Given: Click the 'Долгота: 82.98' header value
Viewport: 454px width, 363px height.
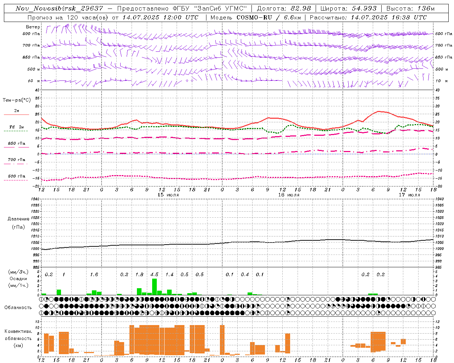Looking at the screenshot, I should 284,9.
